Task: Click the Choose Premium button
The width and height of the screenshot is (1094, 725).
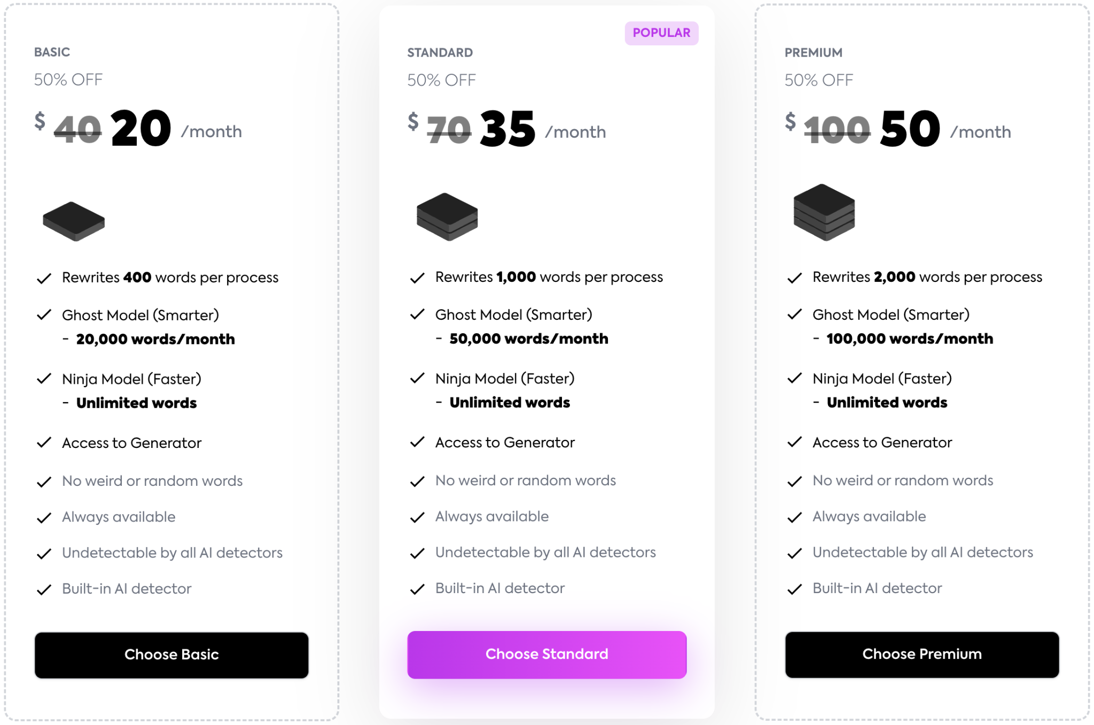Action: click(x=921, y=655)
